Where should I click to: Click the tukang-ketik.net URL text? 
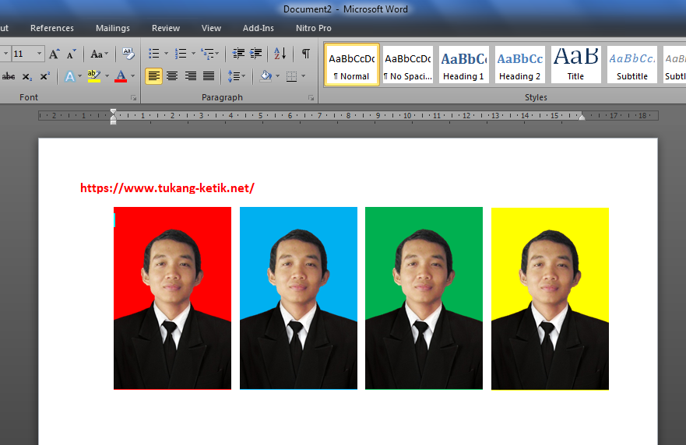[x=167, y=188]
